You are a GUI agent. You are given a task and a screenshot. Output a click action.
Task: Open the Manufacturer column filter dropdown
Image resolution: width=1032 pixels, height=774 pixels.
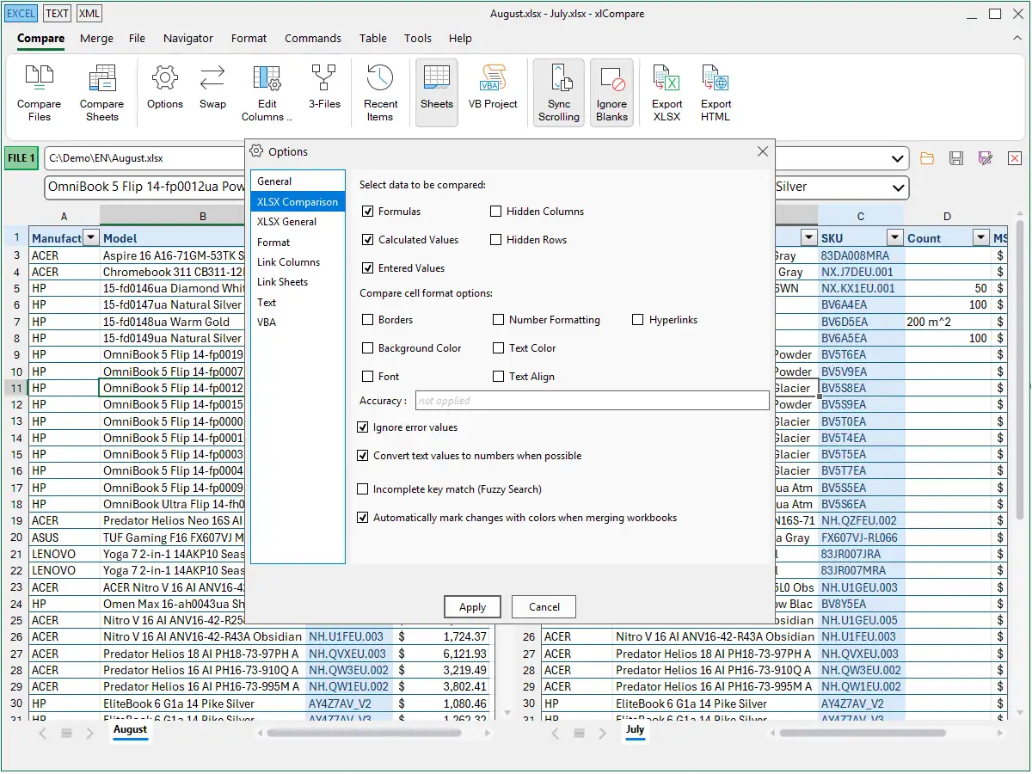[91, 238]
